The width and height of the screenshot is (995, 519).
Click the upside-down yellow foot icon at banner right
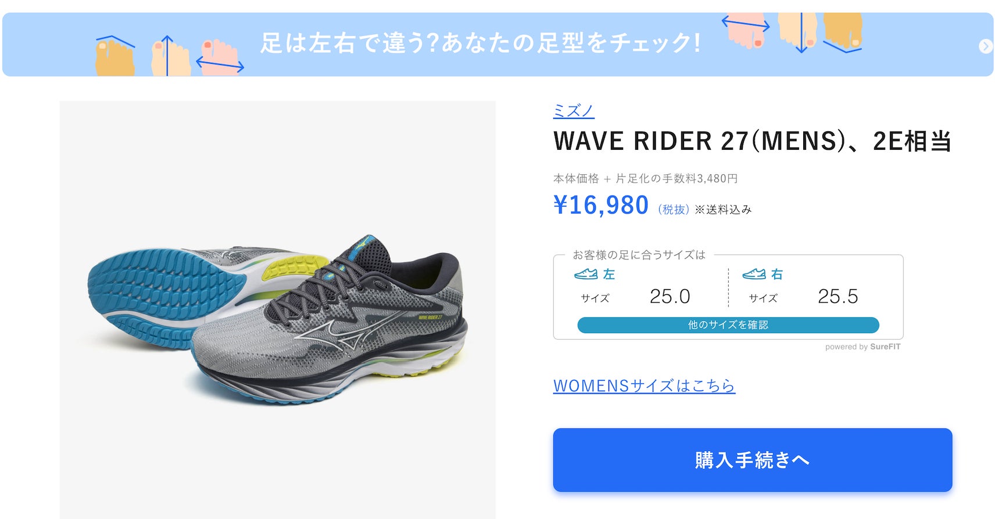click(x=842, y=33)
